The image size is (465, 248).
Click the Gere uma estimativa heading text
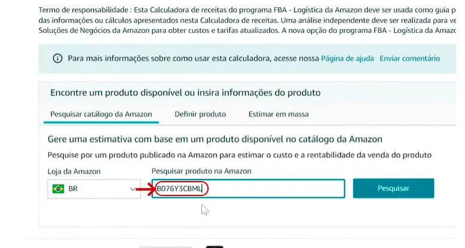tap(215, 139)
